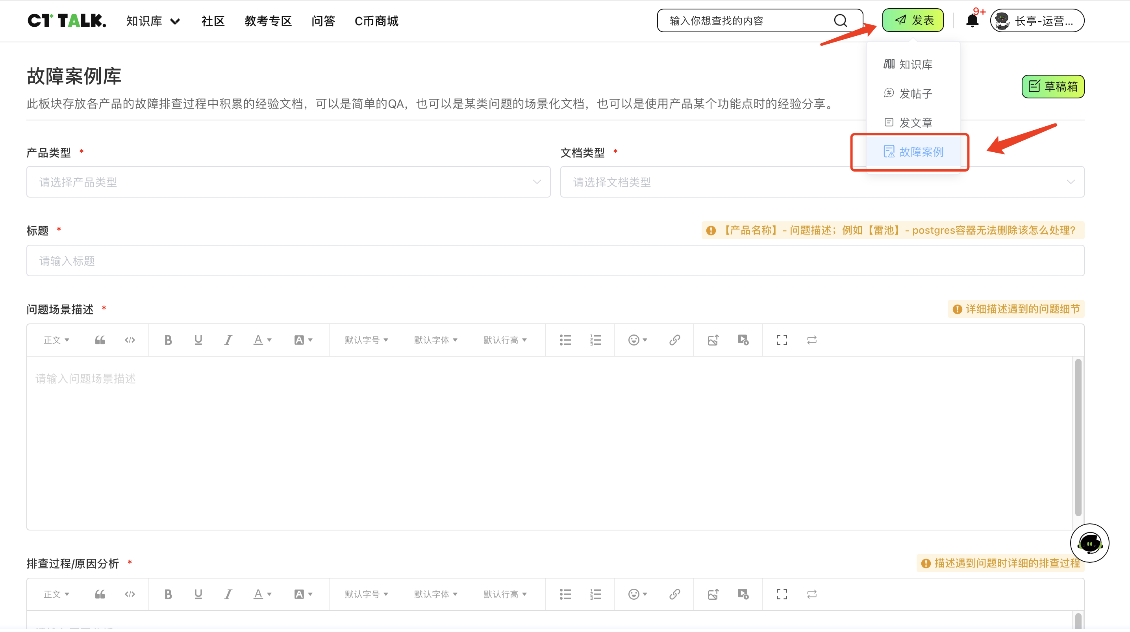Insert a code block in the 问题场景描述 editor
Viewport: 1130px width, 632px height.
(130, 340)
